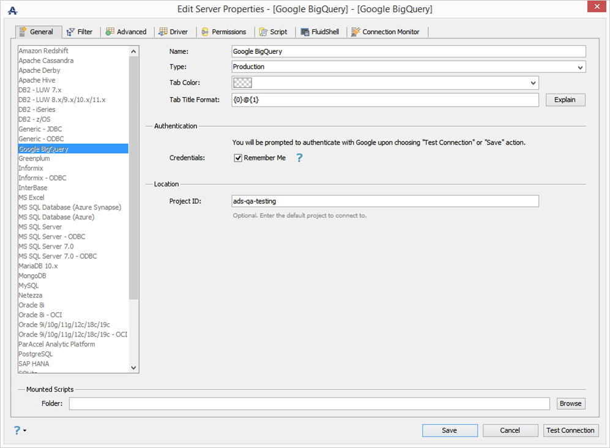
Task: Select MS SQL Database (Azure Synapse)
Action: (x=73, y=207)
